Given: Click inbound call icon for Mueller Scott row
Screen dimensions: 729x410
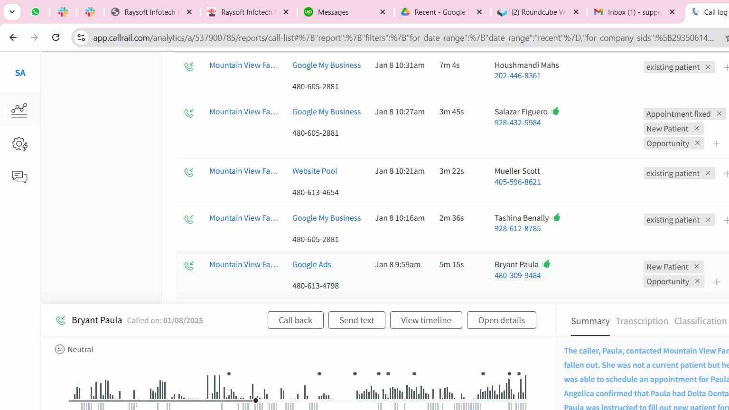Looking at the screenshot, I should 189,172.
